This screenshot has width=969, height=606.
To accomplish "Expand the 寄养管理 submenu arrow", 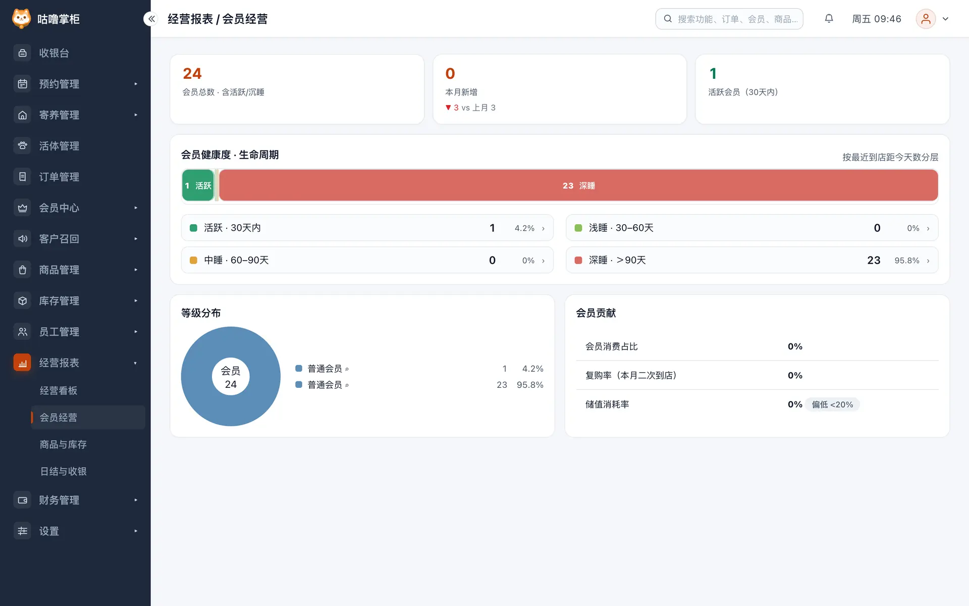I will pyautogui.click(x=136, y=115).
